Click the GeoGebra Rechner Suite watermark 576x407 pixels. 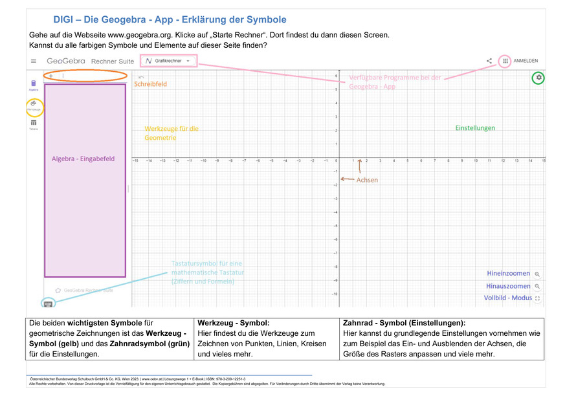tap(84, 291)
